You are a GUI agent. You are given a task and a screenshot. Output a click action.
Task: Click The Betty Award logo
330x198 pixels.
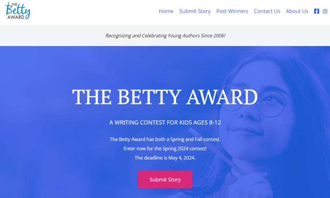(x=18, y=11)
